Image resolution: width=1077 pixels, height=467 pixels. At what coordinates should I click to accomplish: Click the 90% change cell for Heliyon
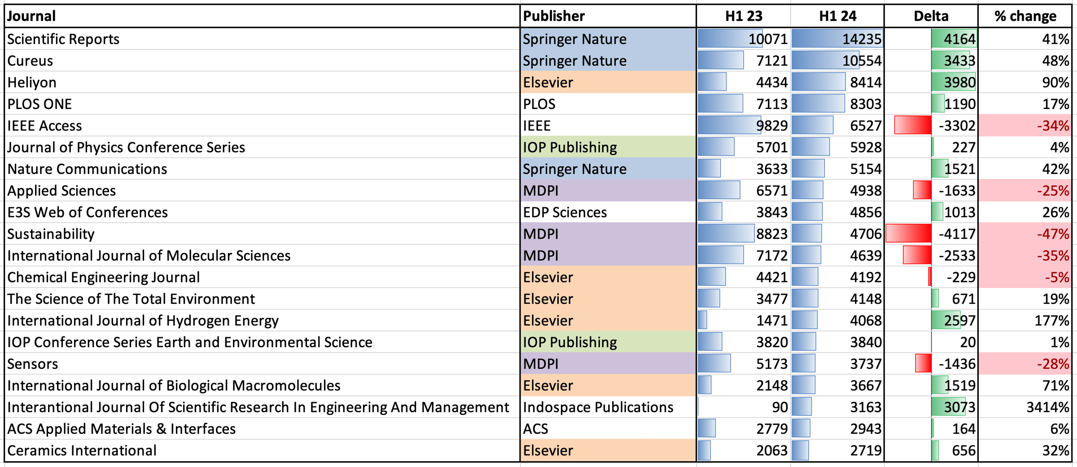pyautogui.click(x=1025, y=82)
